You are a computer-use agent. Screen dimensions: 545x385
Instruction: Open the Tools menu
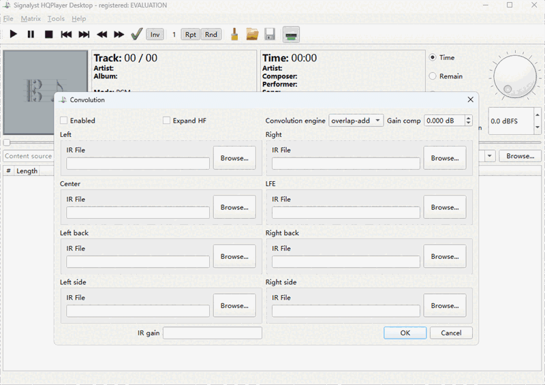coord(56,18)
